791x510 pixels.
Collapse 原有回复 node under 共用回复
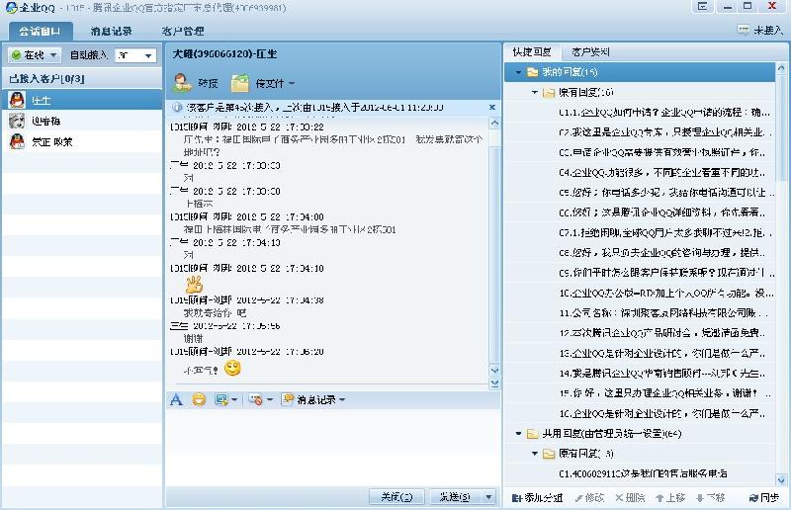click(535, 454)
